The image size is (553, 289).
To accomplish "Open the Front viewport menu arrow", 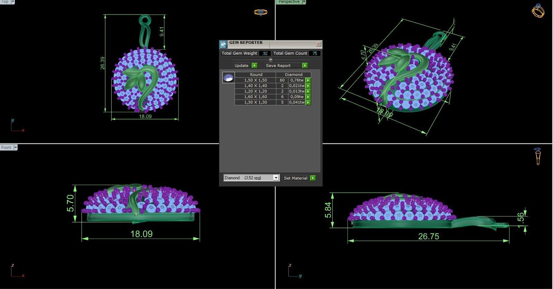I will pyautogui.click(x=16, y=147).
